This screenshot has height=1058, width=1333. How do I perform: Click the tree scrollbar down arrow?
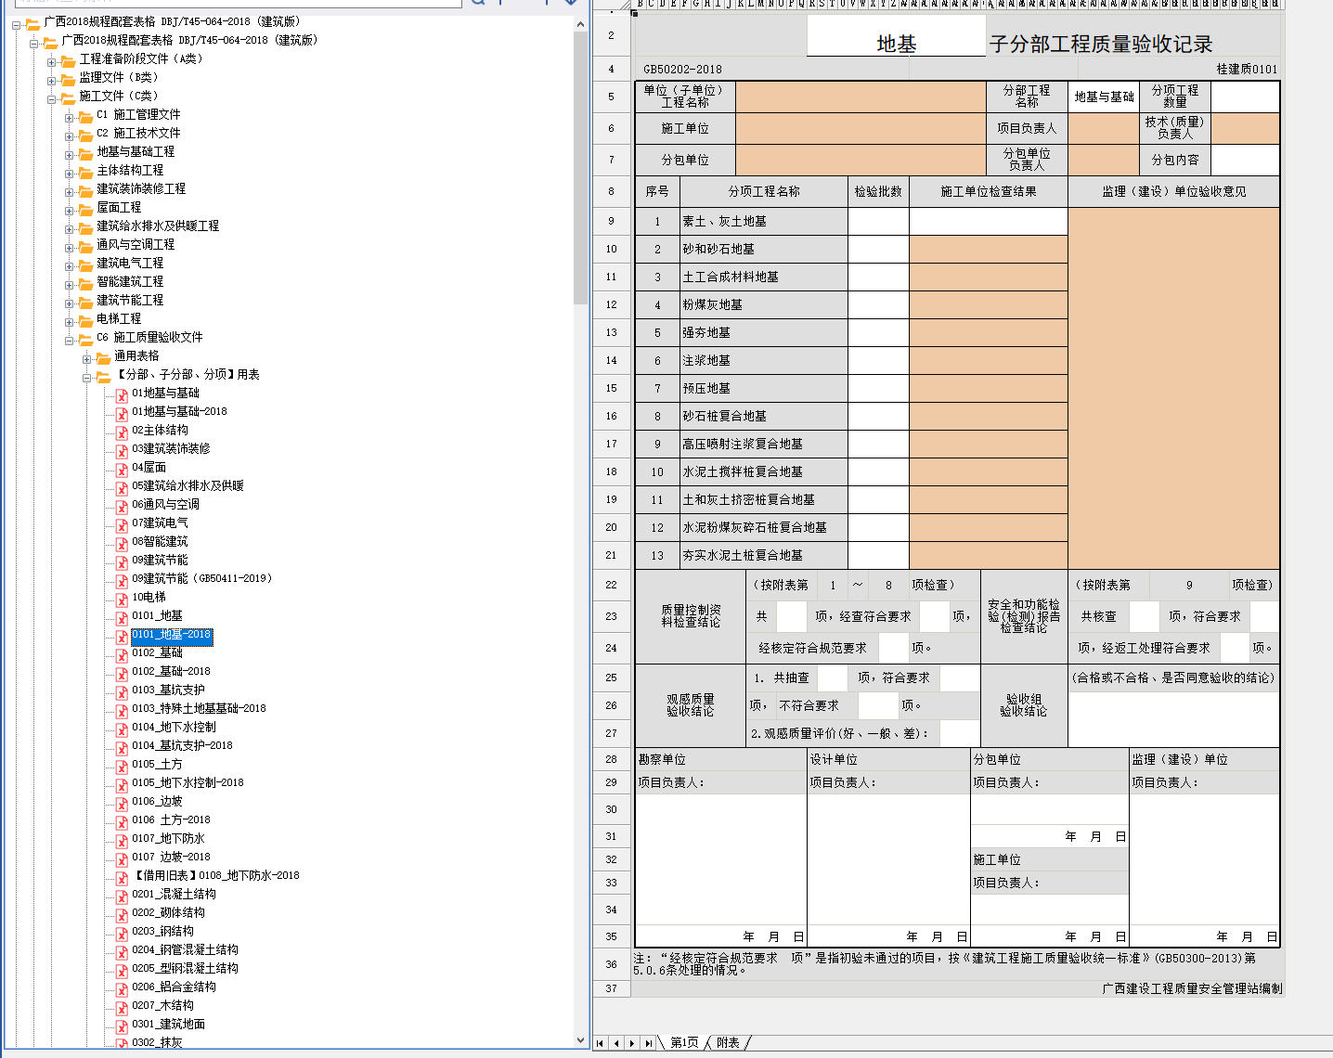tap(581, 1040)
